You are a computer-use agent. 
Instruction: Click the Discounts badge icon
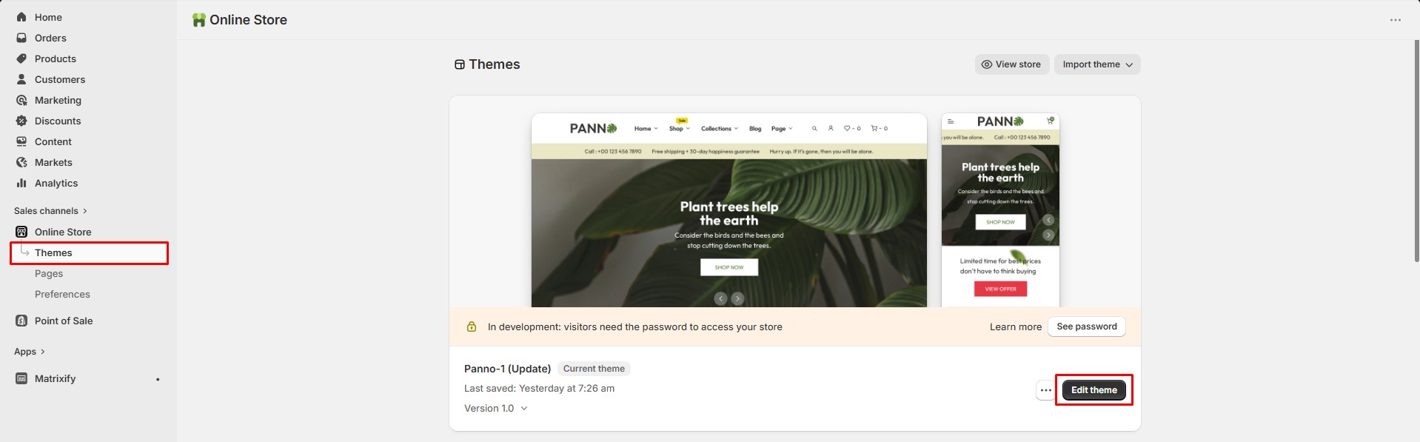tap(21, 121)
